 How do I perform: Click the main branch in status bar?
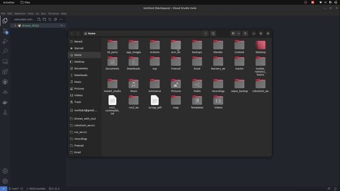tap(14, 189)
